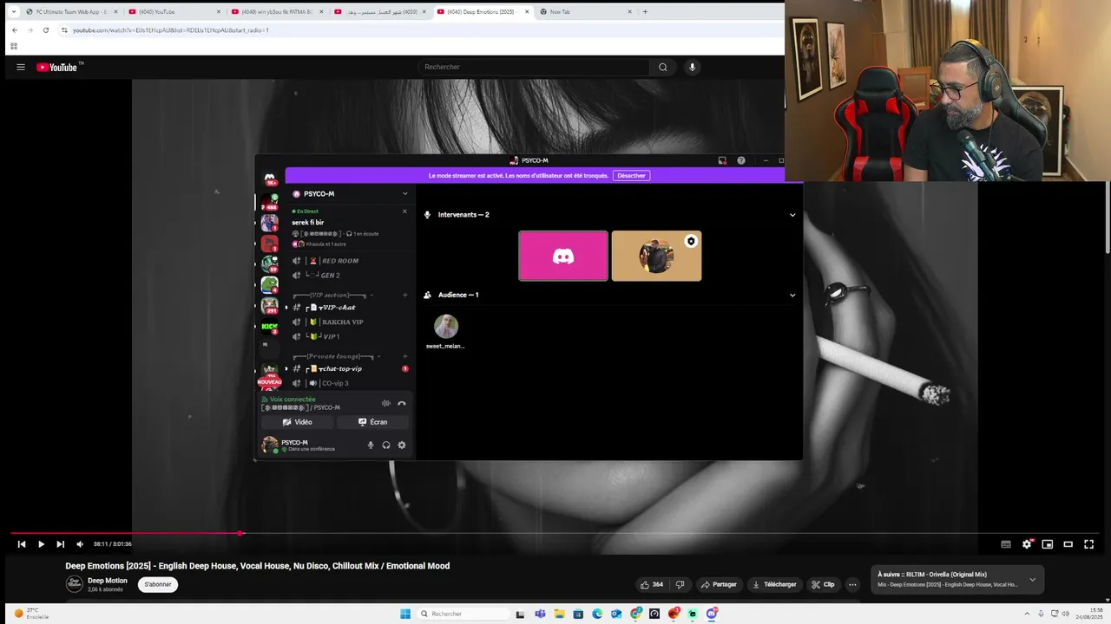Dismiss the En Direct stage card

click(404, 211)
